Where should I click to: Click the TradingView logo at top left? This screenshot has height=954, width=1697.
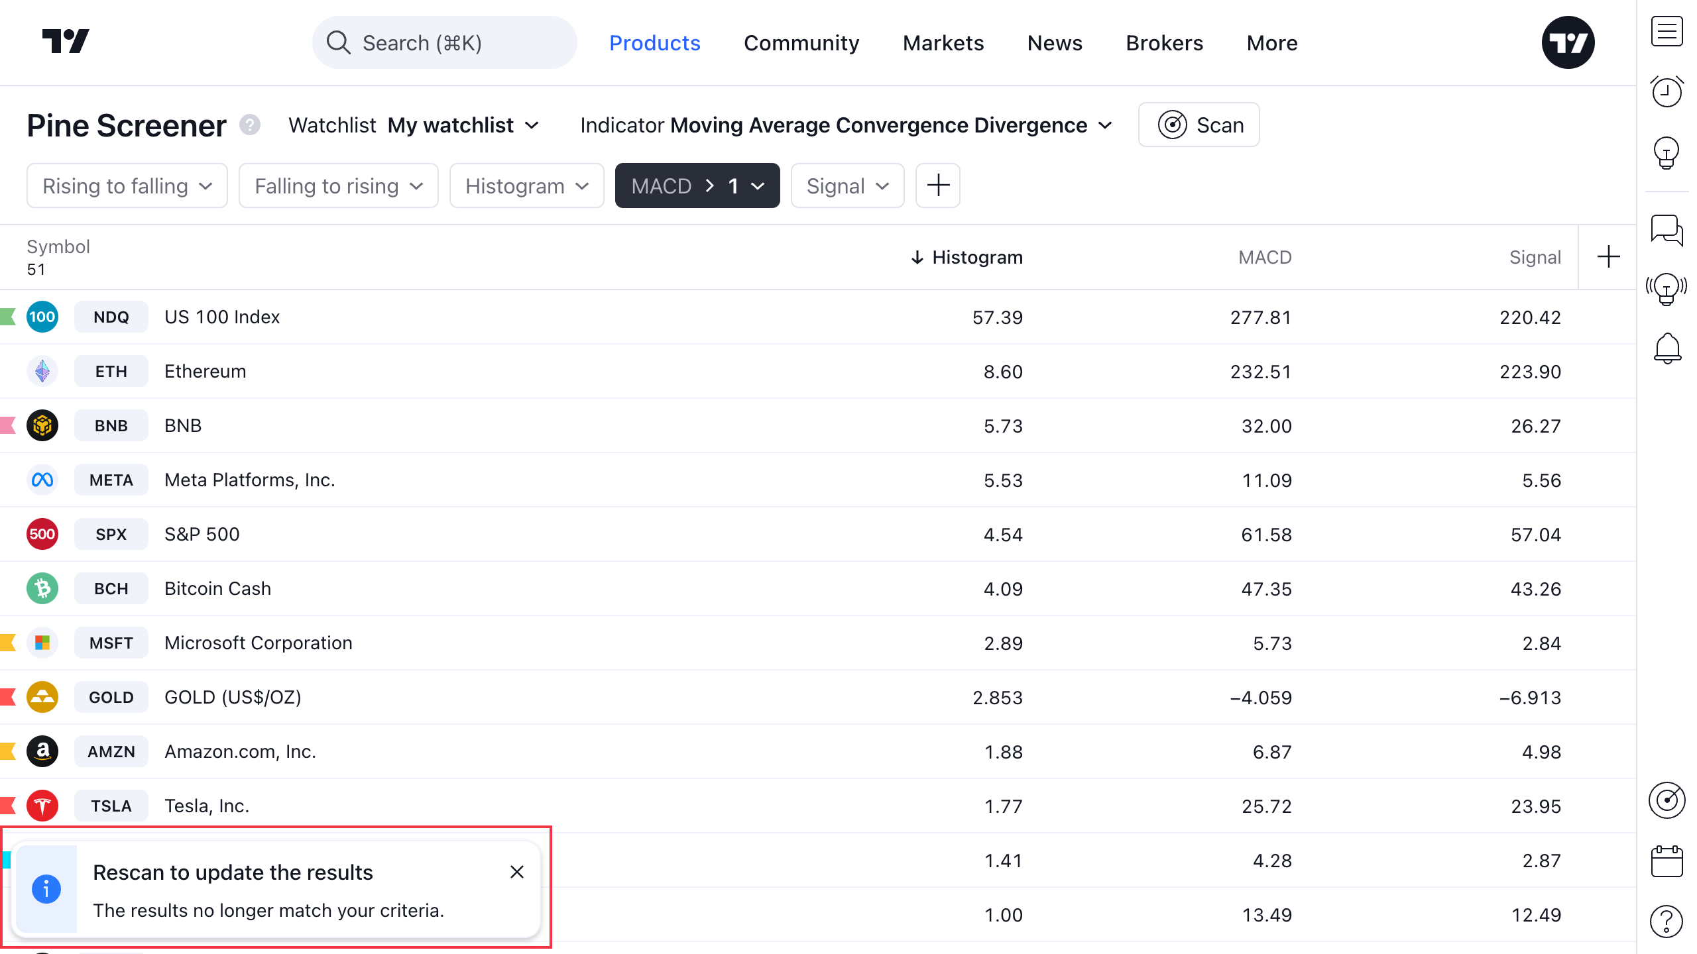tap(66, 42)
